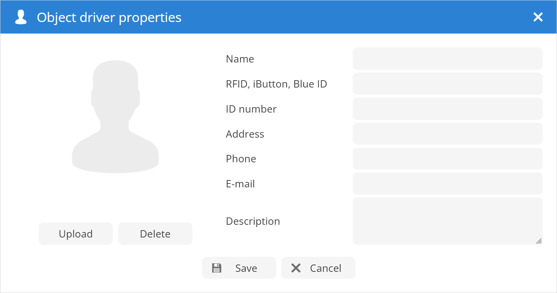Click the driver silhouette icon in title bar

[x=21, y=17]
